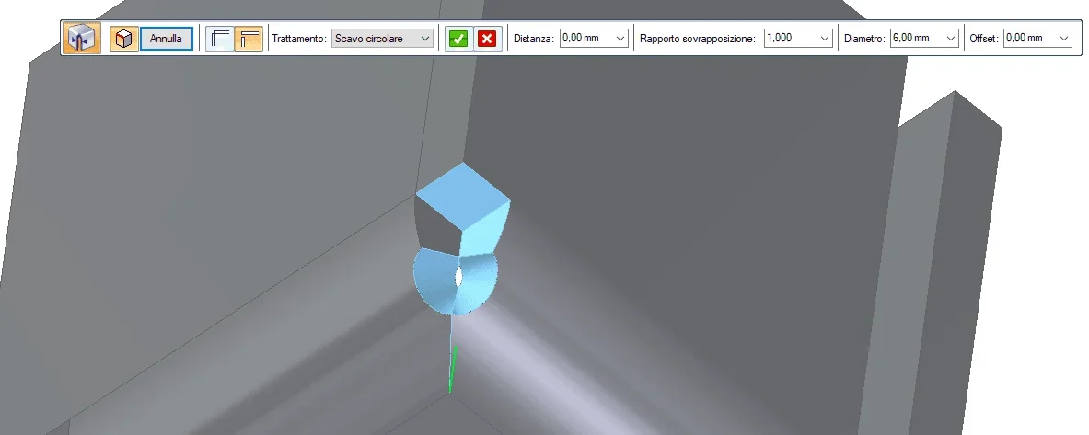Click the corner treatment command icon
This screenshot has width=1089, height=435.
82,39
